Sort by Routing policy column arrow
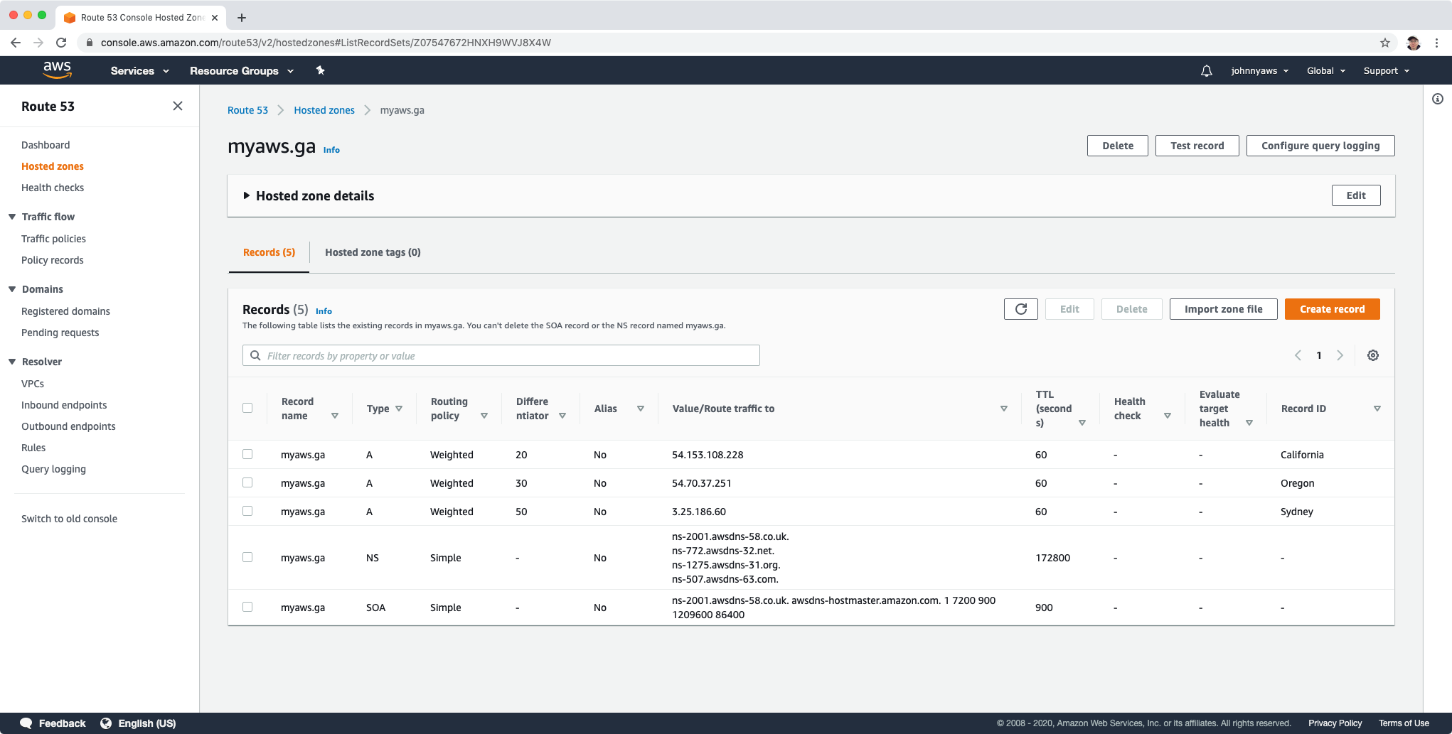 (484, 416)
